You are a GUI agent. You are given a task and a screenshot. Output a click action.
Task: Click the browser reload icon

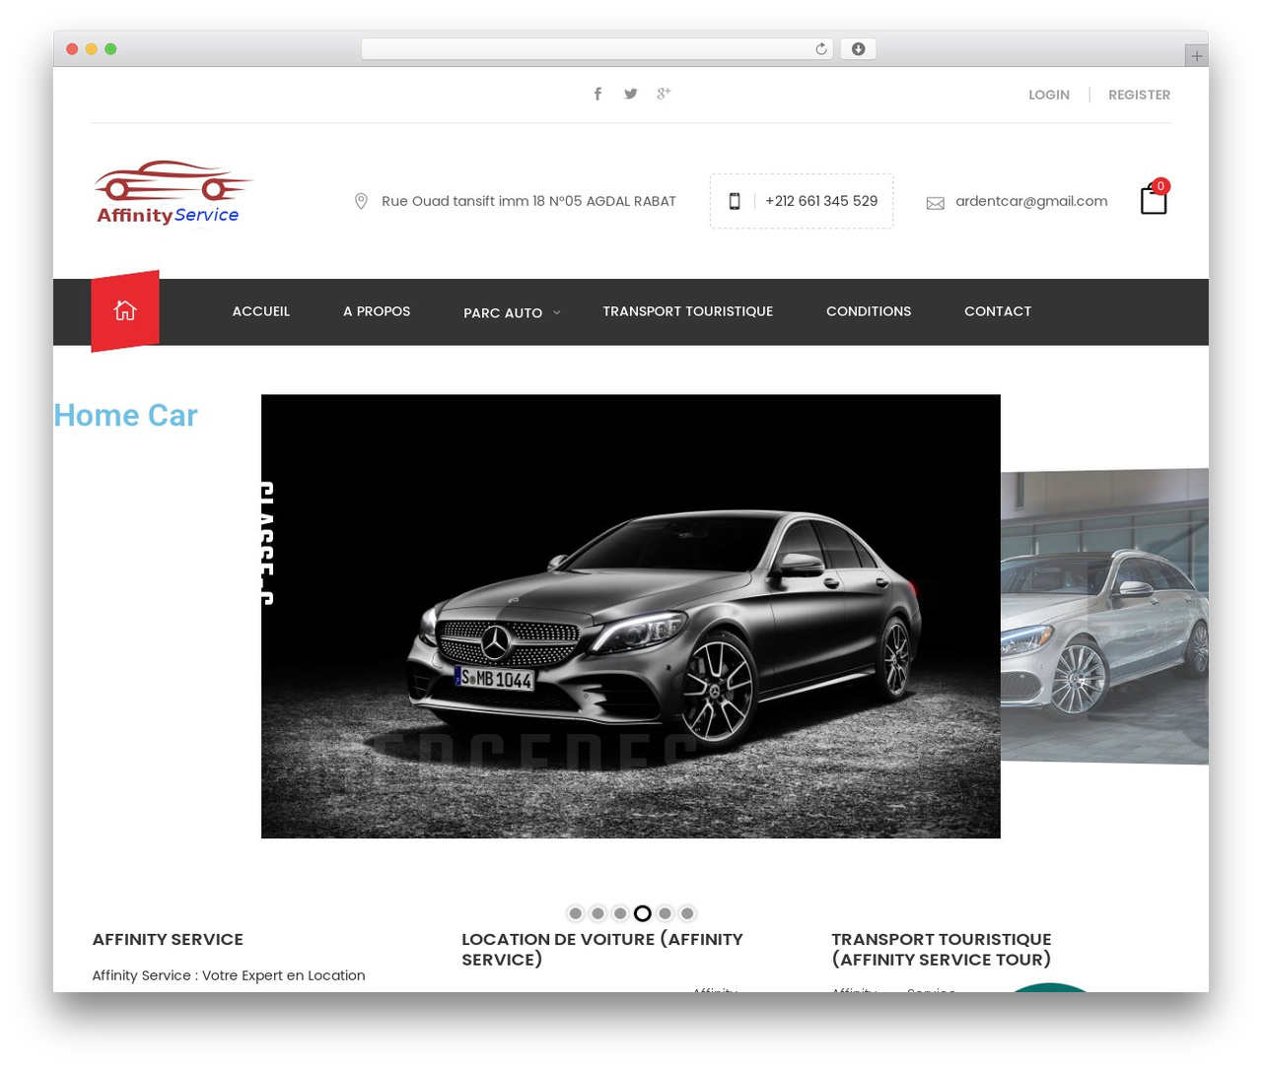click(821, 49)
